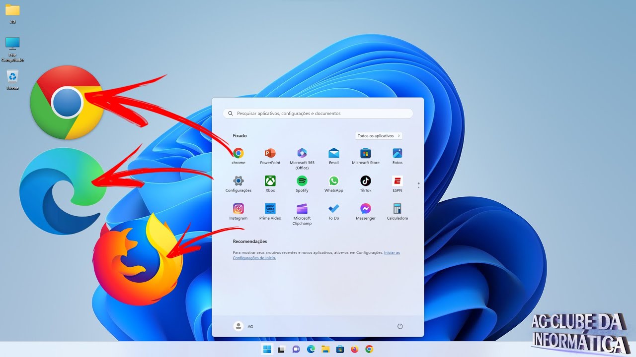Open Configurações settings app

pyautogui.click(x=238, y=184)
